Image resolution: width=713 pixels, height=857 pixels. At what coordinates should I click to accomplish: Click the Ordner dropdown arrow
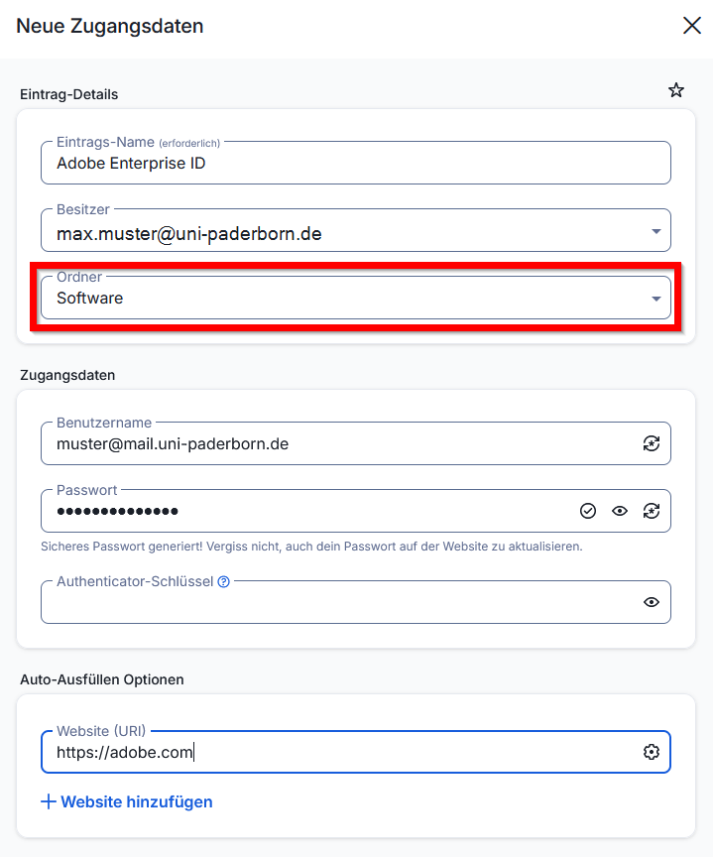(x=655, y=299)
